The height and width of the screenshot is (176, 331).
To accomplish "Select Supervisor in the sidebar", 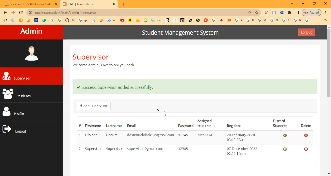I will pos(22,78).
